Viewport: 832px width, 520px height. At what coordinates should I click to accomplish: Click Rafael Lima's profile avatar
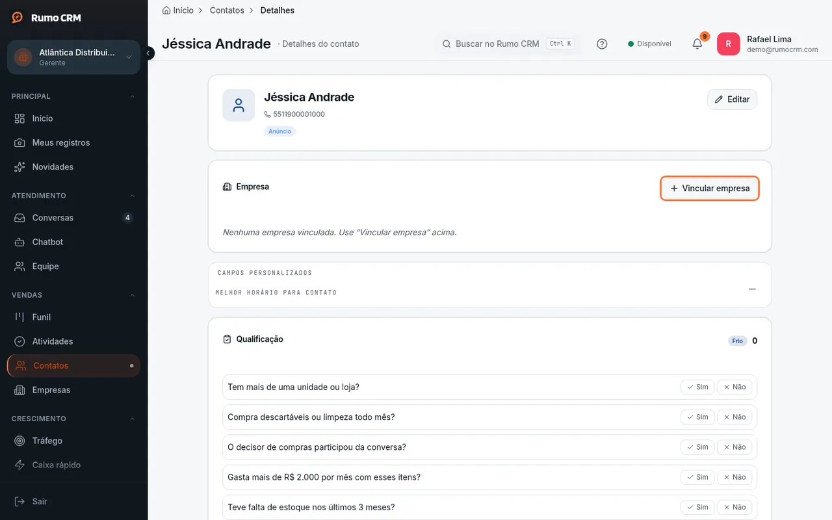(728, 44)
